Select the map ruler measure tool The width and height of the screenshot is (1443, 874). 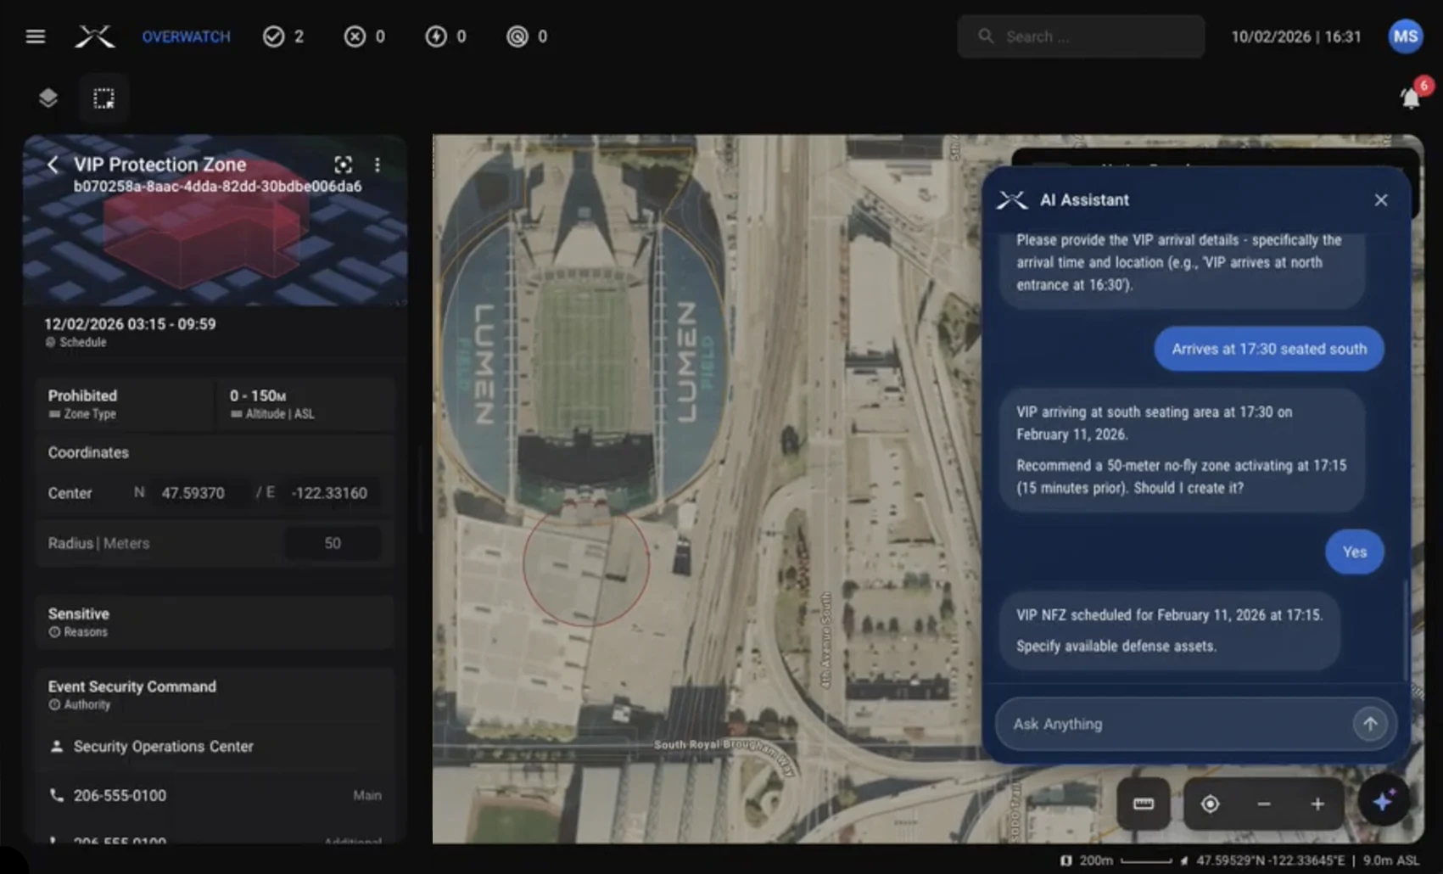(x=1144, y=804)
